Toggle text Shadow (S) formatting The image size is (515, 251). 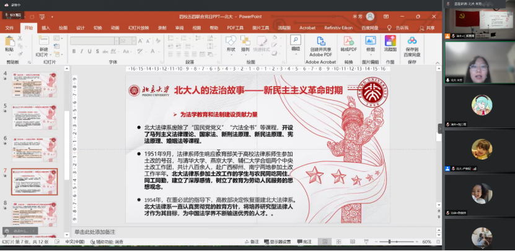pos(97,51)
